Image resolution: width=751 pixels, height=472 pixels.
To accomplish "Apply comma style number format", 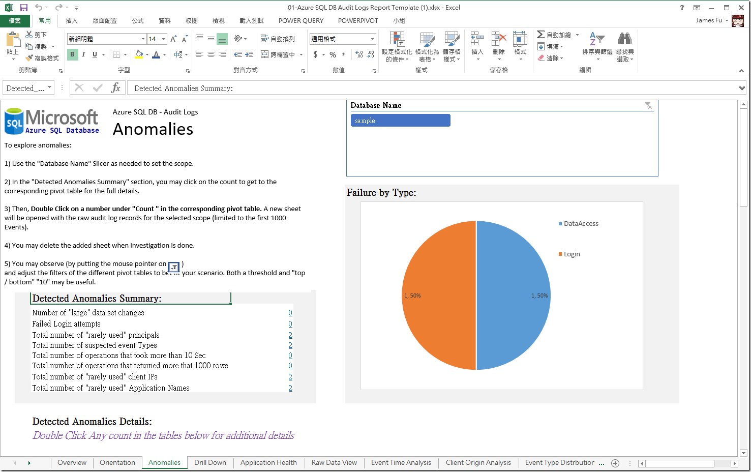I will 344,54.
